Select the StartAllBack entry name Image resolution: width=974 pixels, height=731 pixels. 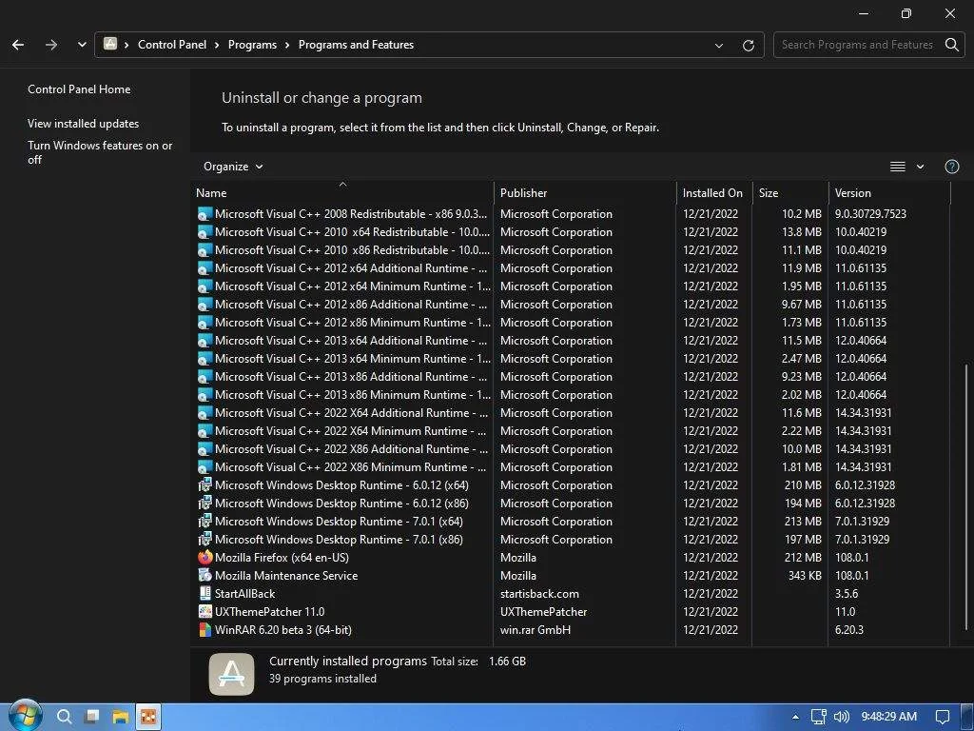pos(244,594)
